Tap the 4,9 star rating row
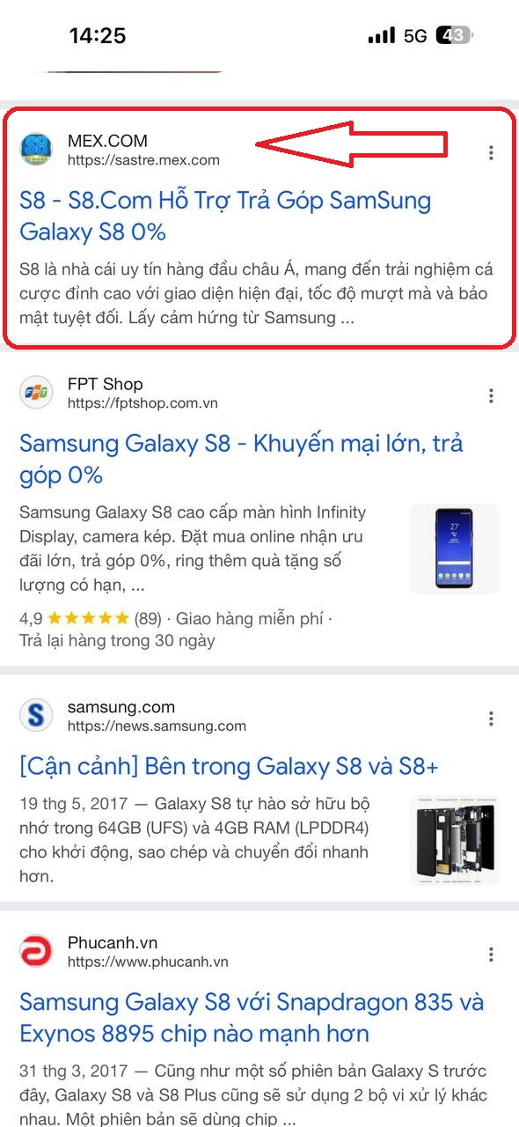Viewport: 519px width, 1127px height. [x=176, y=619]
